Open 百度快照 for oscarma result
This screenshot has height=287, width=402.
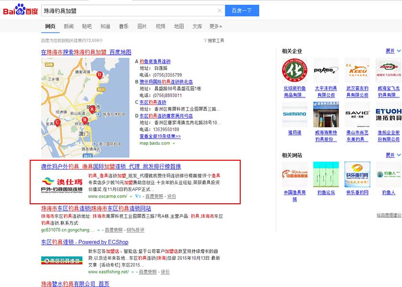(154, 196)
